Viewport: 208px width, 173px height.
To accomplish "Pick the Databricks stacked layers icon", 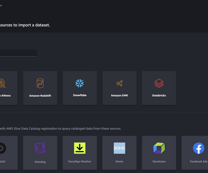I will tap(159, 83).
